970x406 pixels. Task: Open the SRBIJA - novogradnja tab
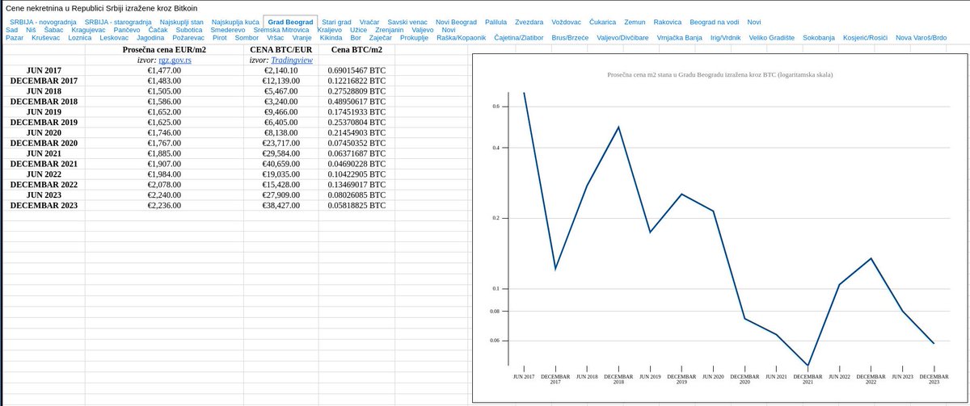(43, 22)
